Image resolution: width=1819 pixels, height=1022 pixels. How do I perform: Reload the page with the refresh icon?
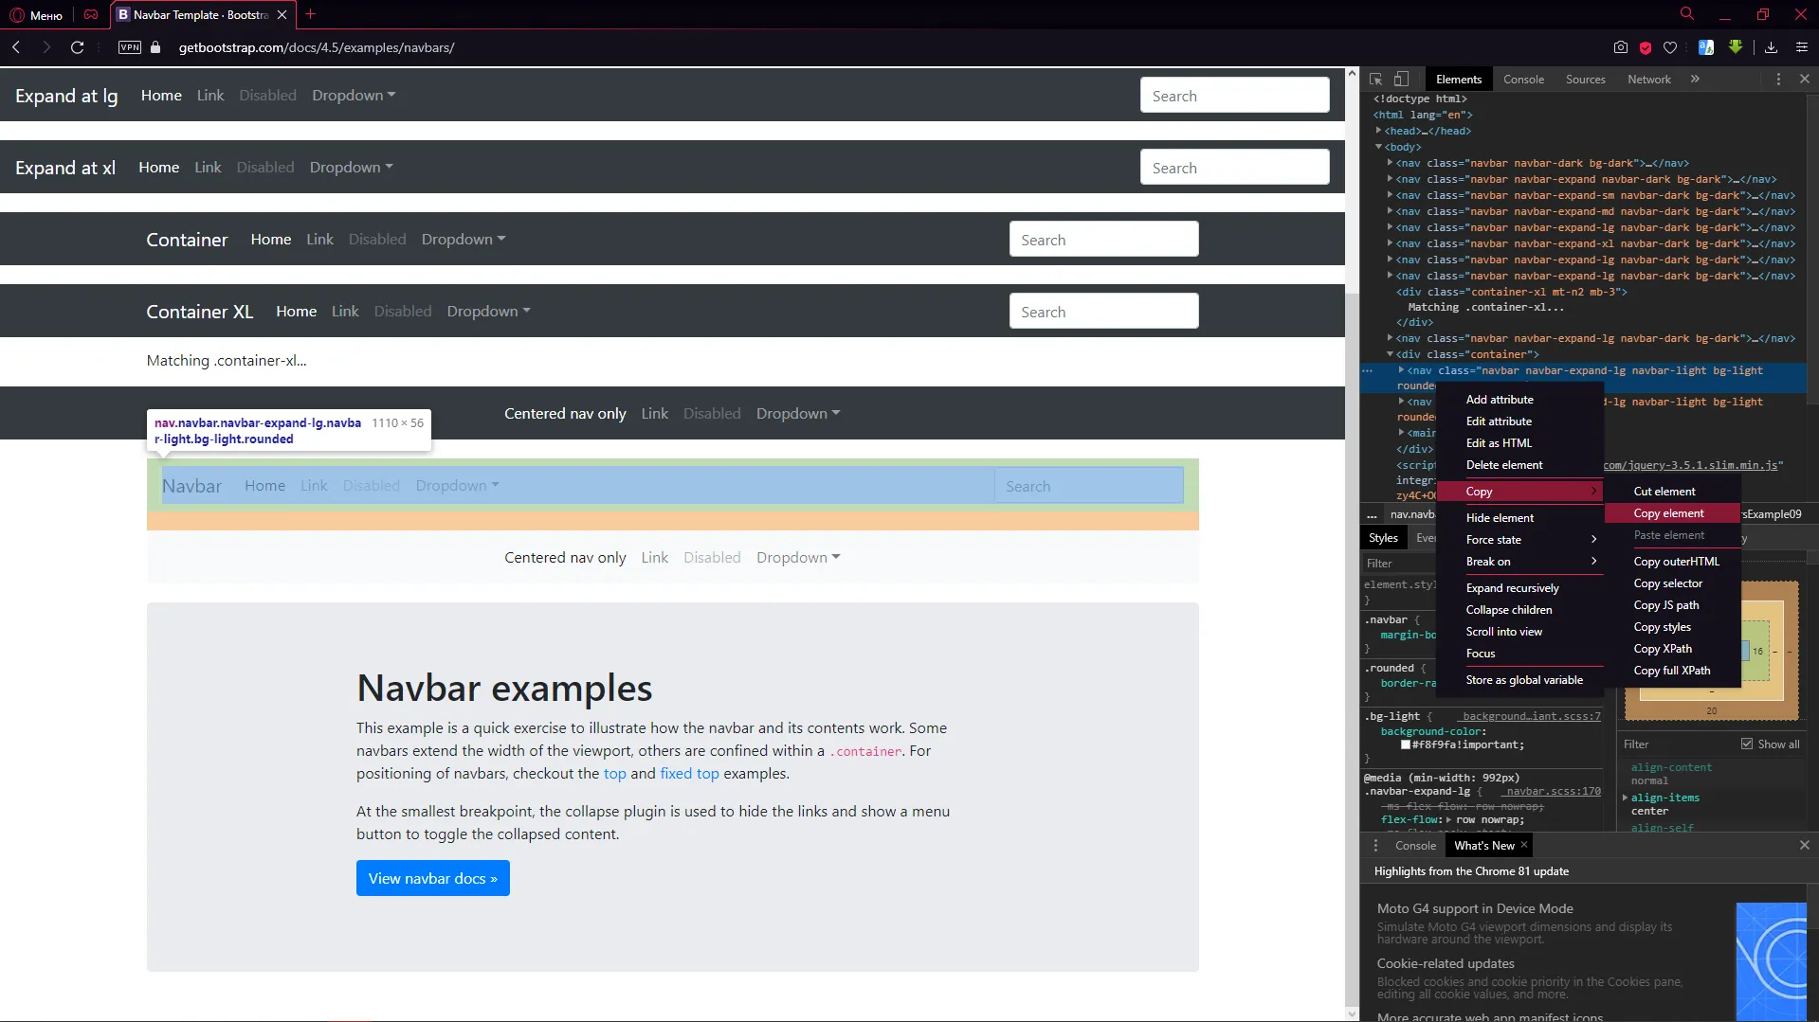(78, 47)
